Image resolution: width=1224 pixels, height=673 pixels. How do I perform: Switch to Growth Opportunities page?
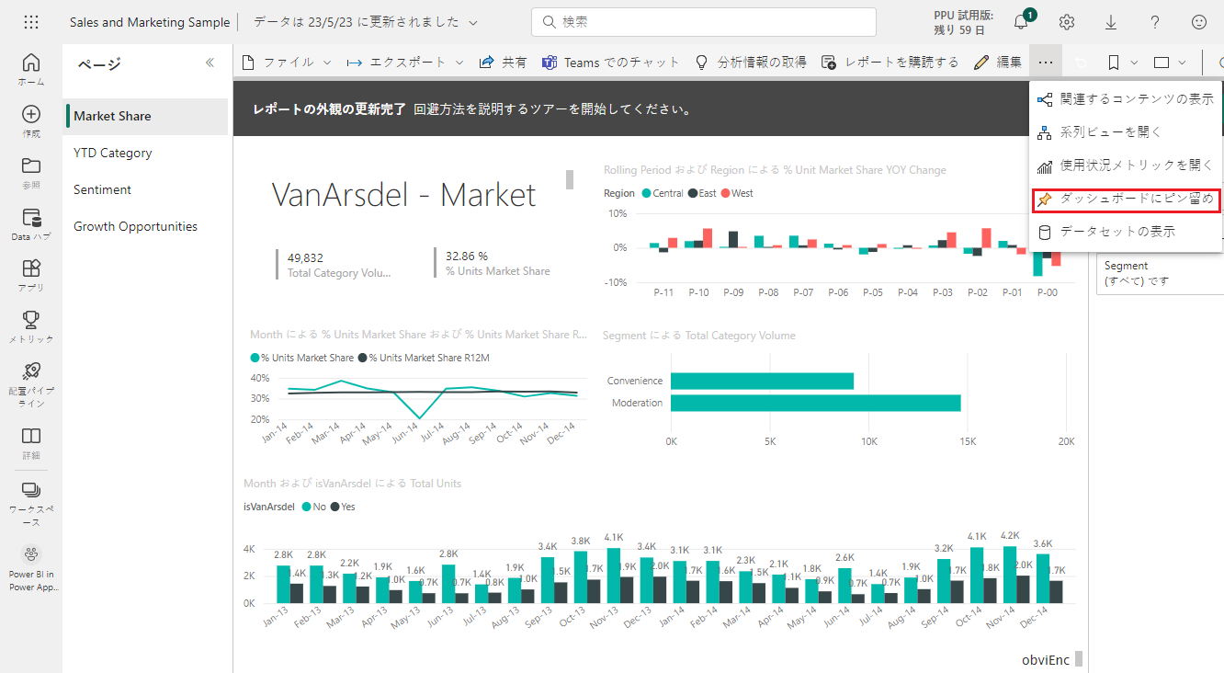[x=147, y=226]
